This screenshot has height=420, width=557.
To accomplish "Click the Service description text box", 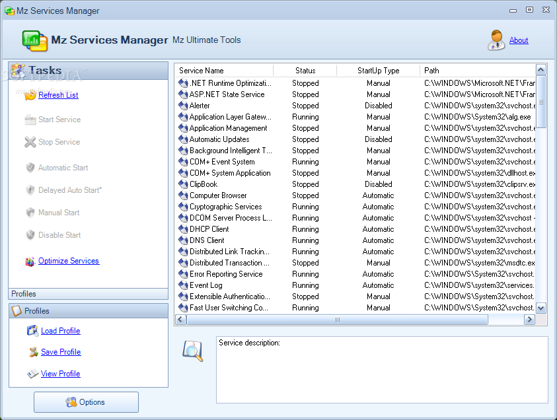I will point(382,370).
